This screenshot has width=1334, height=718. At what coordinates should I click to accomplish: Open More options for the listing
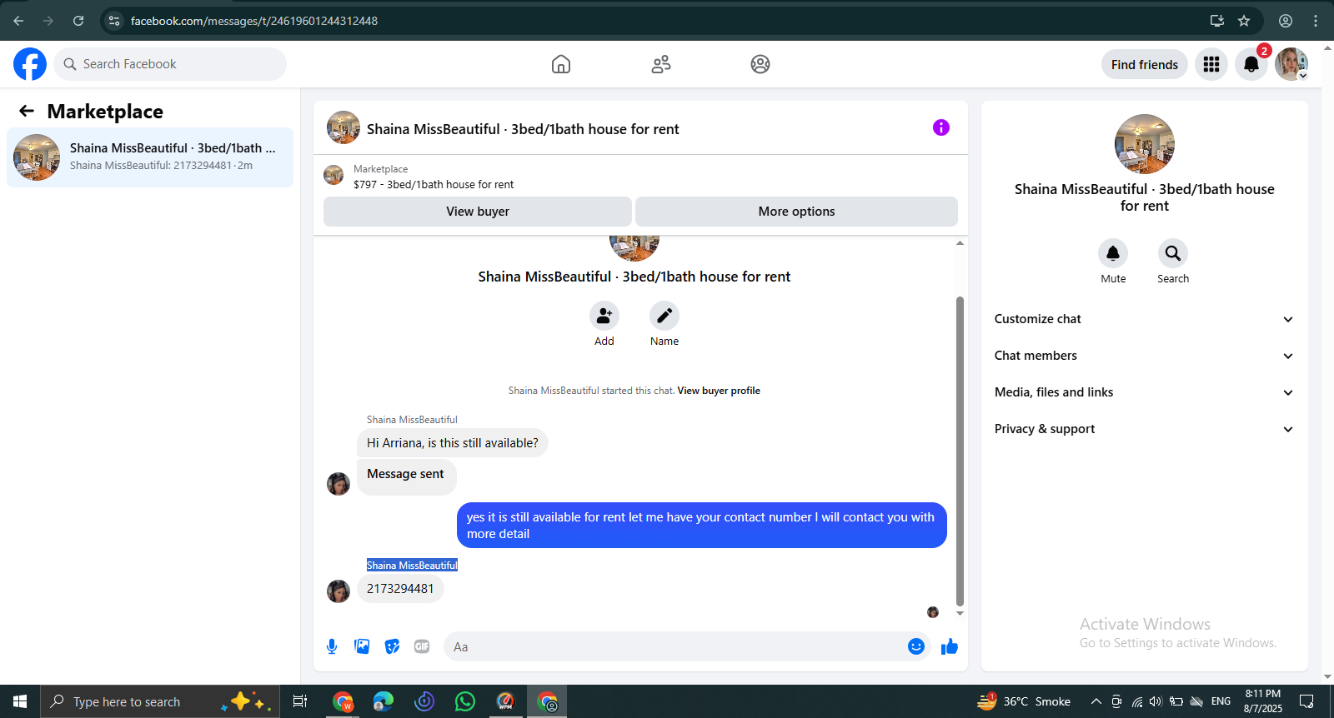[796, 212]
